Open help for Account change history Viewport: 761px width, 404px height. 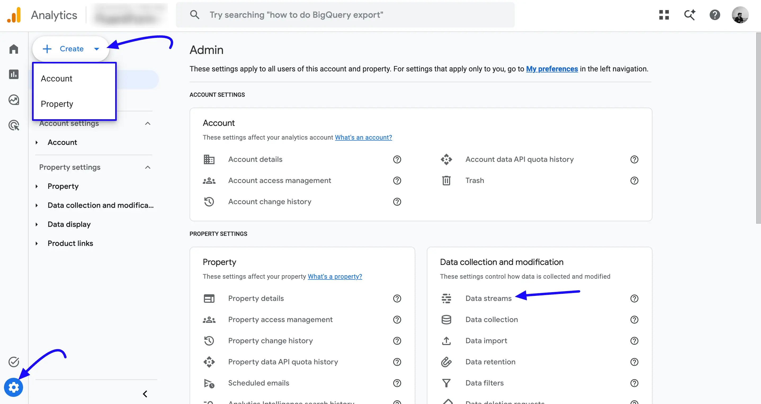point(397,202)
